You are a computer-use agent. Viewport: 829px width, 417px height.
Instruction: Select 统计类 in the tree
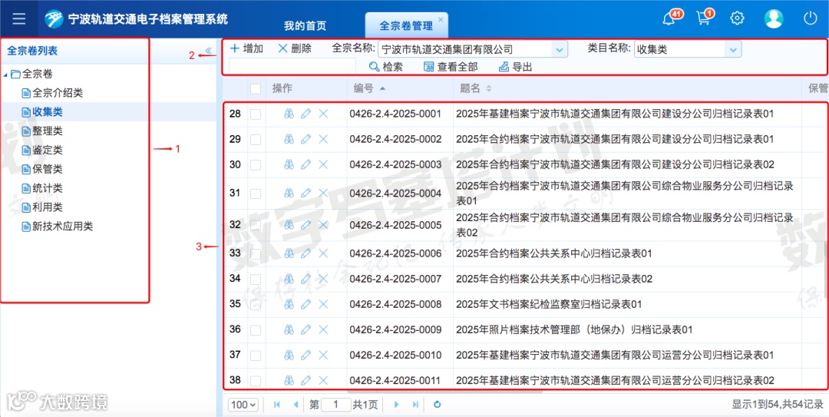tap(48, 188)
